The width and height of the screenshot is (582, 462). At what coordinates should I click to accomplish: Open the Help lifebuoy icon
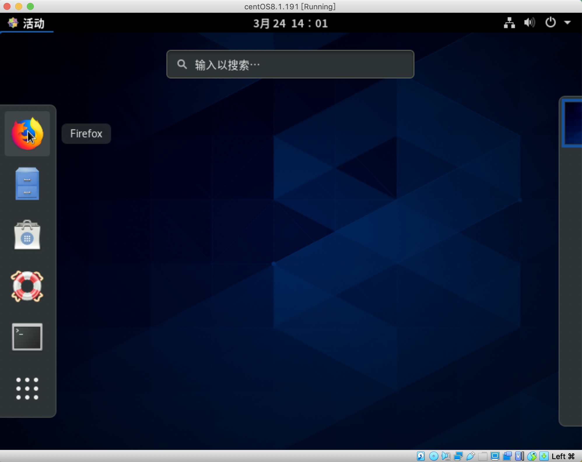tap(27, 286)
